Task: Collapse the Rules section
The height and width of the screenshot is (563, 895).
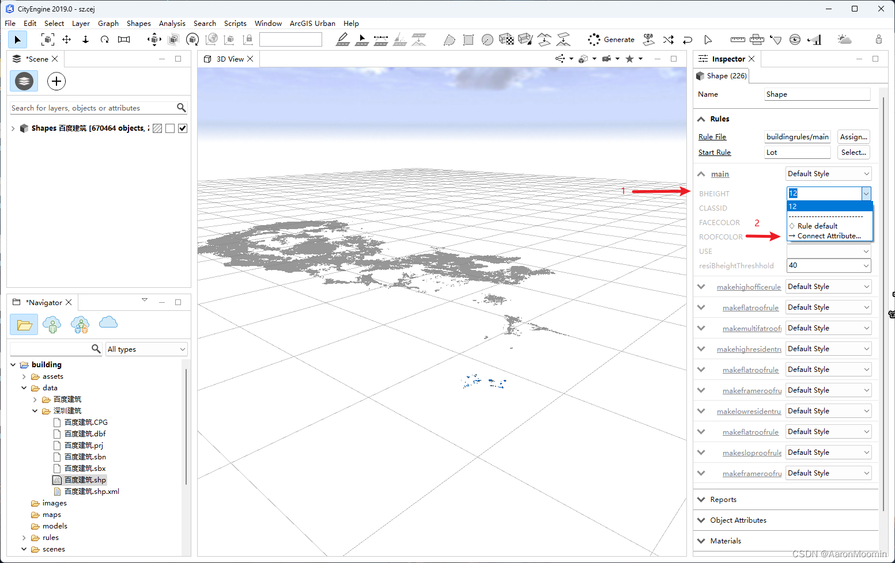Action: (701, 119)
